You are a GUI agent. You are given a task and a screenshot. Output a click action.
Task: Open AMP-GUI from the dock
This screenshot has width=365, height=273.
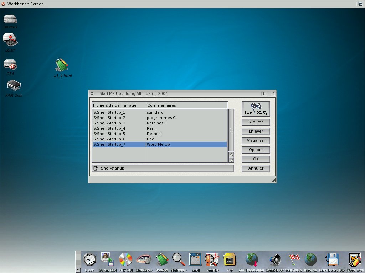click(x=125, y=259)
